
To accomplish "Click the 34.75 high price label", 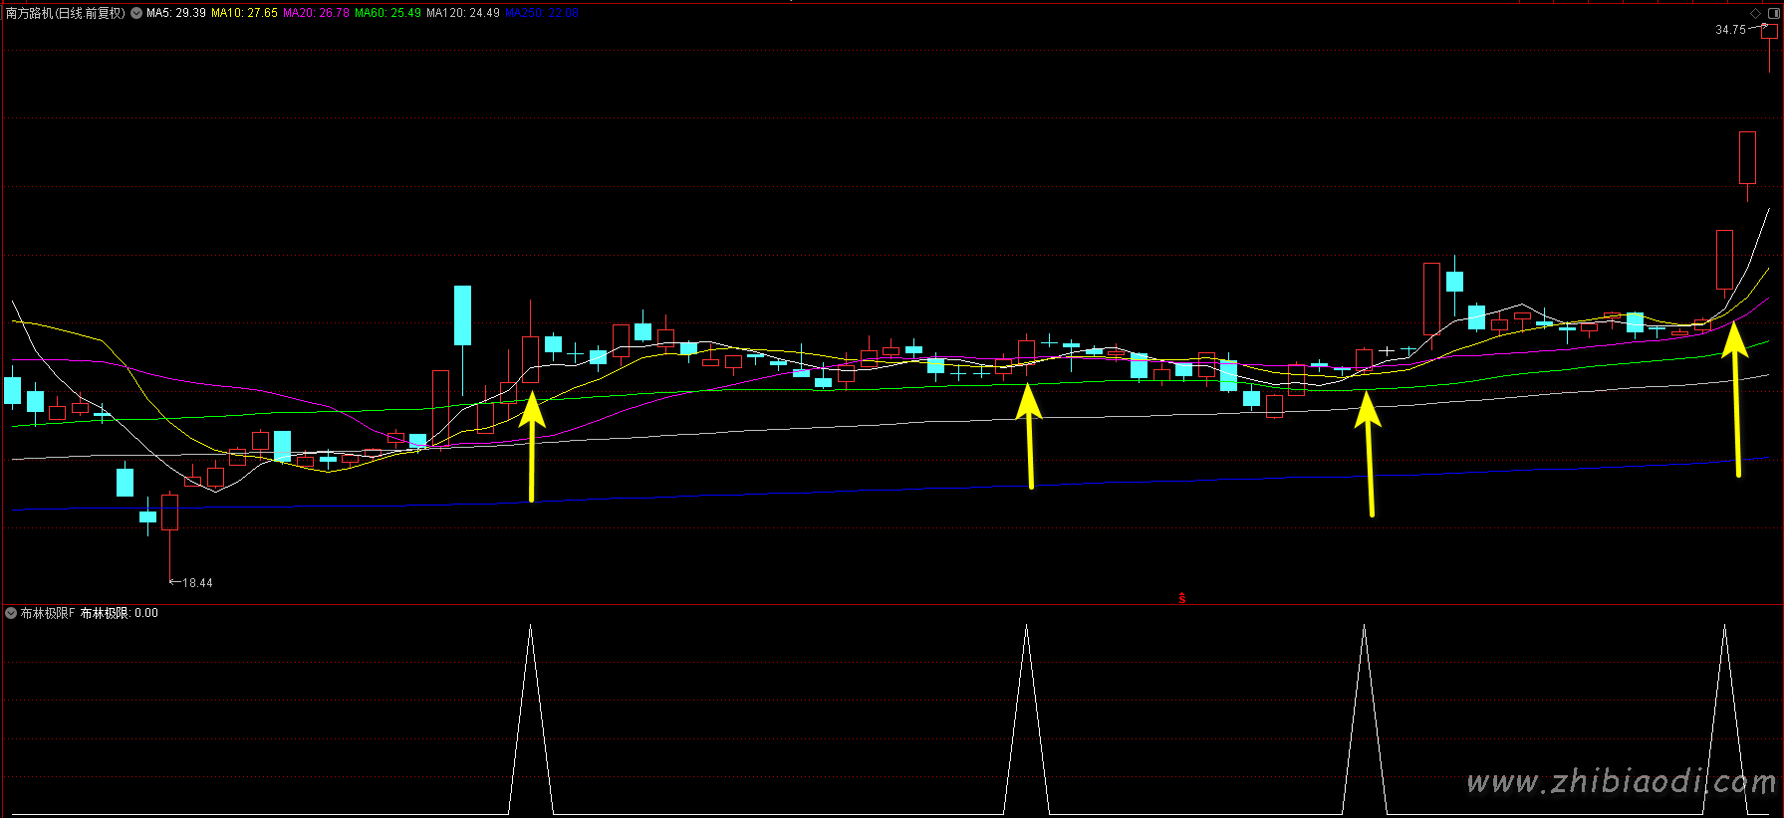I will click(x=1730, y=30).
